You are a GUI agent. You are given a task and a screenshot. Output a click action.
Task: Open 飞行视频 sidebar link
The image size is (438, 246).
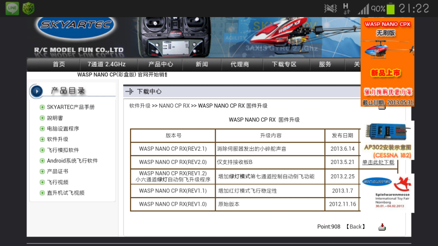58,182
